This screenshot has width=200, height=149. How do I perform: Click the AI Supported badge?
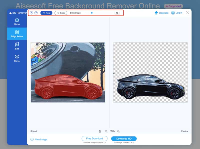(x=173, y=6)
